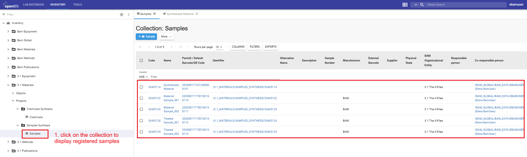
Task: Click the Bam Methods folder icon
Action: [14, 58]
